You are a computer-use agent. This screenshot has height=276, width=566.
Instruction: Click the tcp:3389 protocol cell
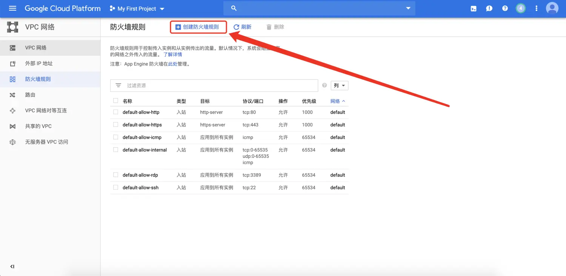(x=252, y=175)
